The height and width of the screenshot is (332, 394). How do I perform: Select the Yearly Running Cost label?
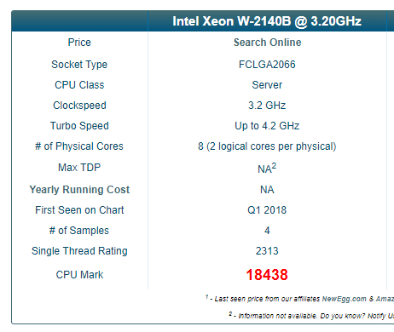click(79, 190)
